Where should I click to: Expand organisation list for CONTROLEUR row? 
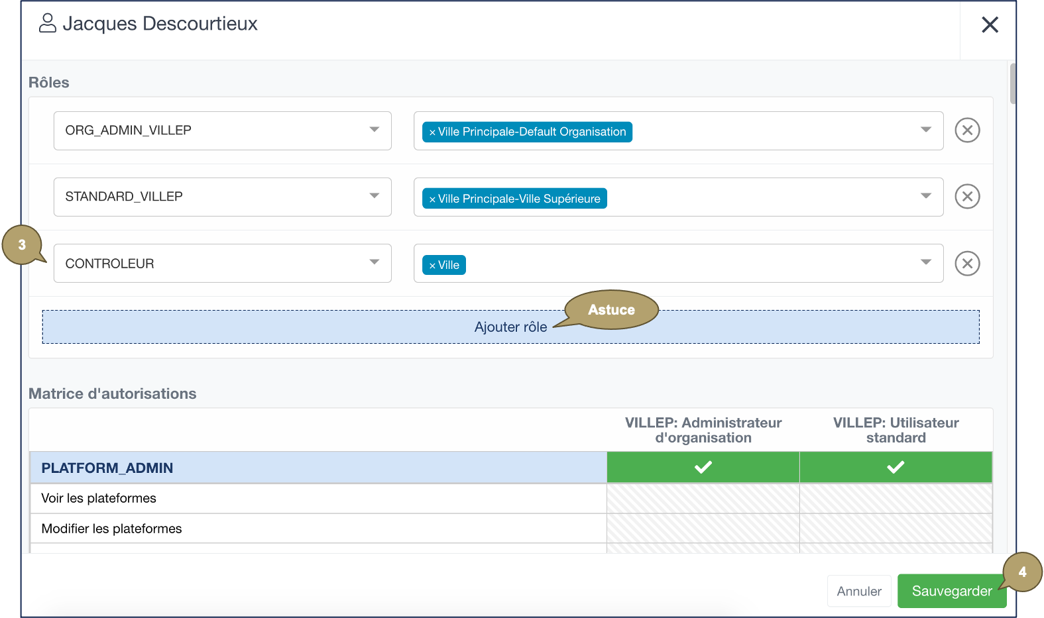point(925,262)
